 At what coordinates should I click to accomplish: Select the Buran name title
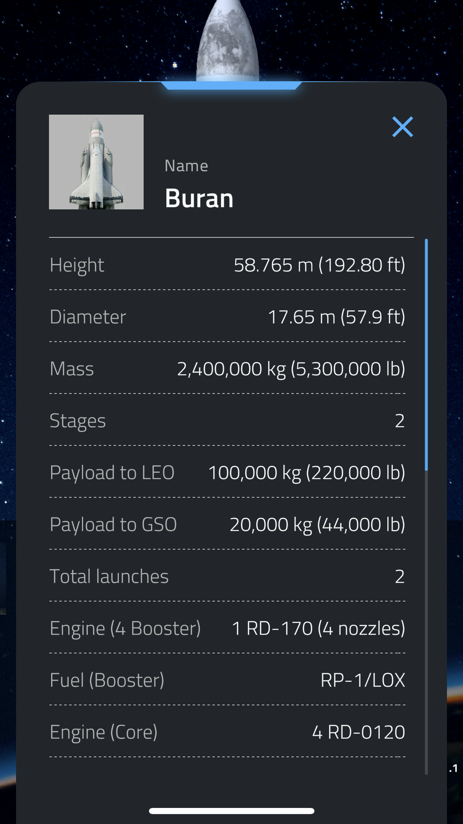[199, 198]
